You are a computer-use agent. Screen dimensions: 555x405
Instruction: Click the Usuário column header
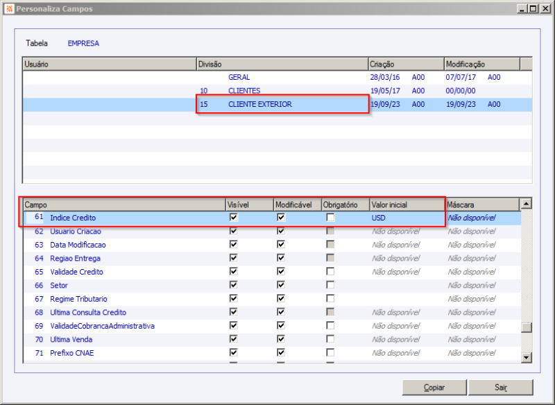[110, 64]
